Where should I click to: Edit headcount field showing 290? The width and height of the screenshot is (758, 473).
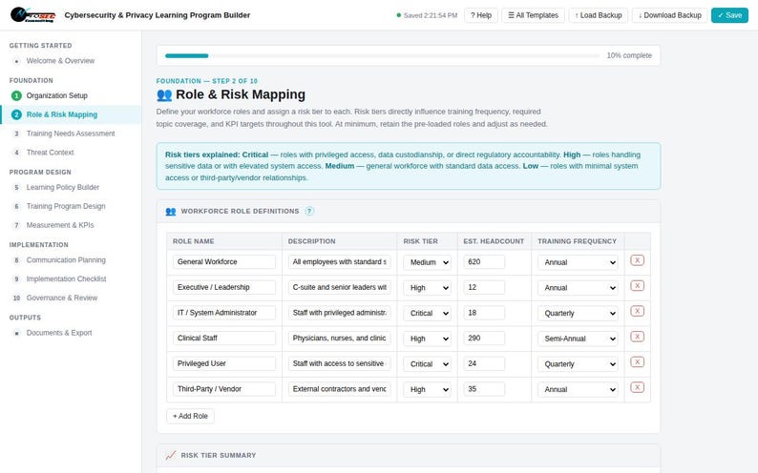point(484,338)
